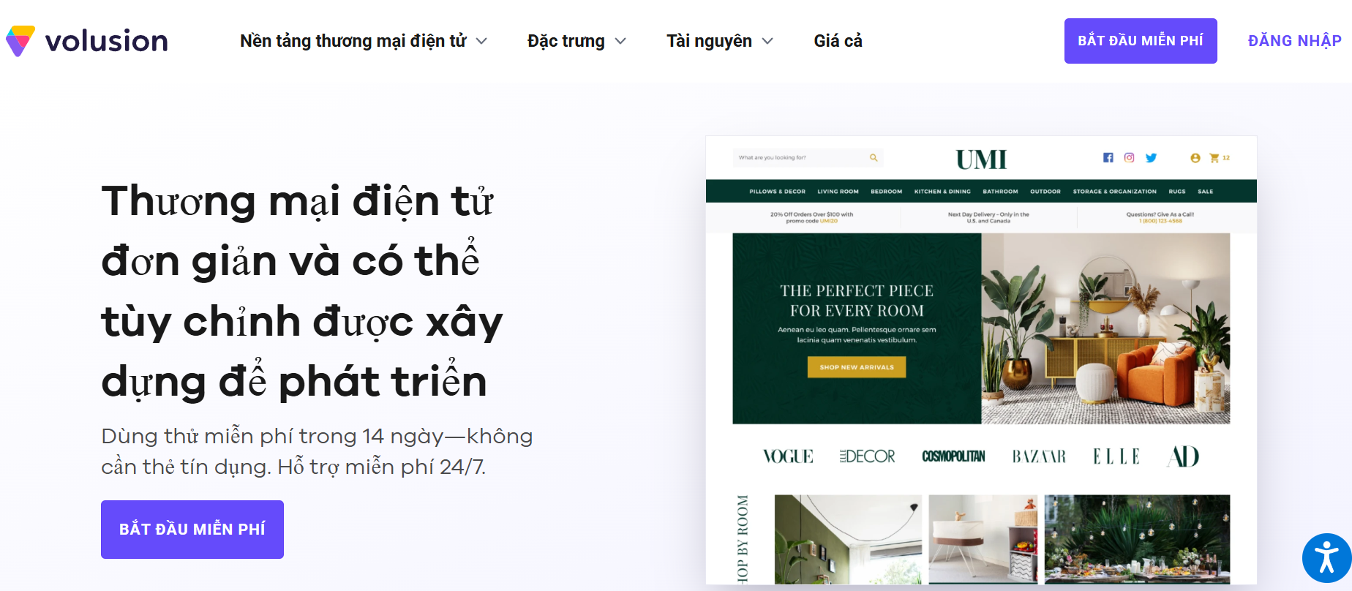This screenshot has width=1352, height=591.
Task: Click the ĐĂNG NHẬP login link
Action: (1294, 41)
